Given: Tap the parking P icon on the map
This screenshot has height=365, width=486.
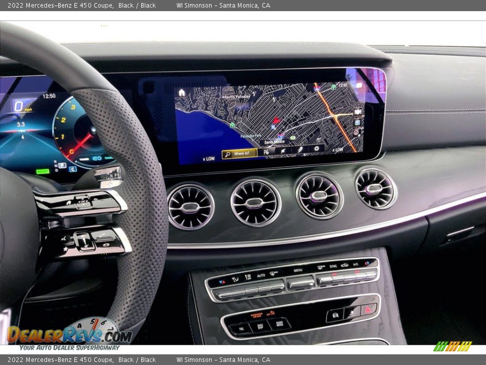Looking at the screenshot, I should [x=357, y=122].
